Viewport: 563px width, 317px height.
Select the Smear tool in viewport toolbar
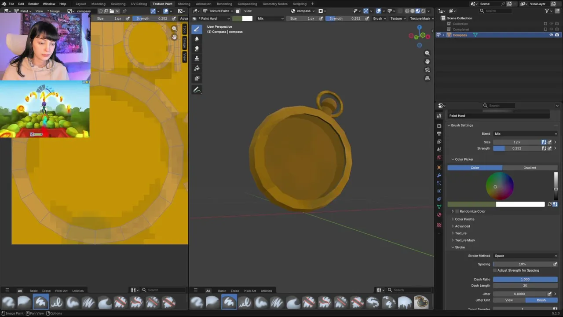coord(197,48)
